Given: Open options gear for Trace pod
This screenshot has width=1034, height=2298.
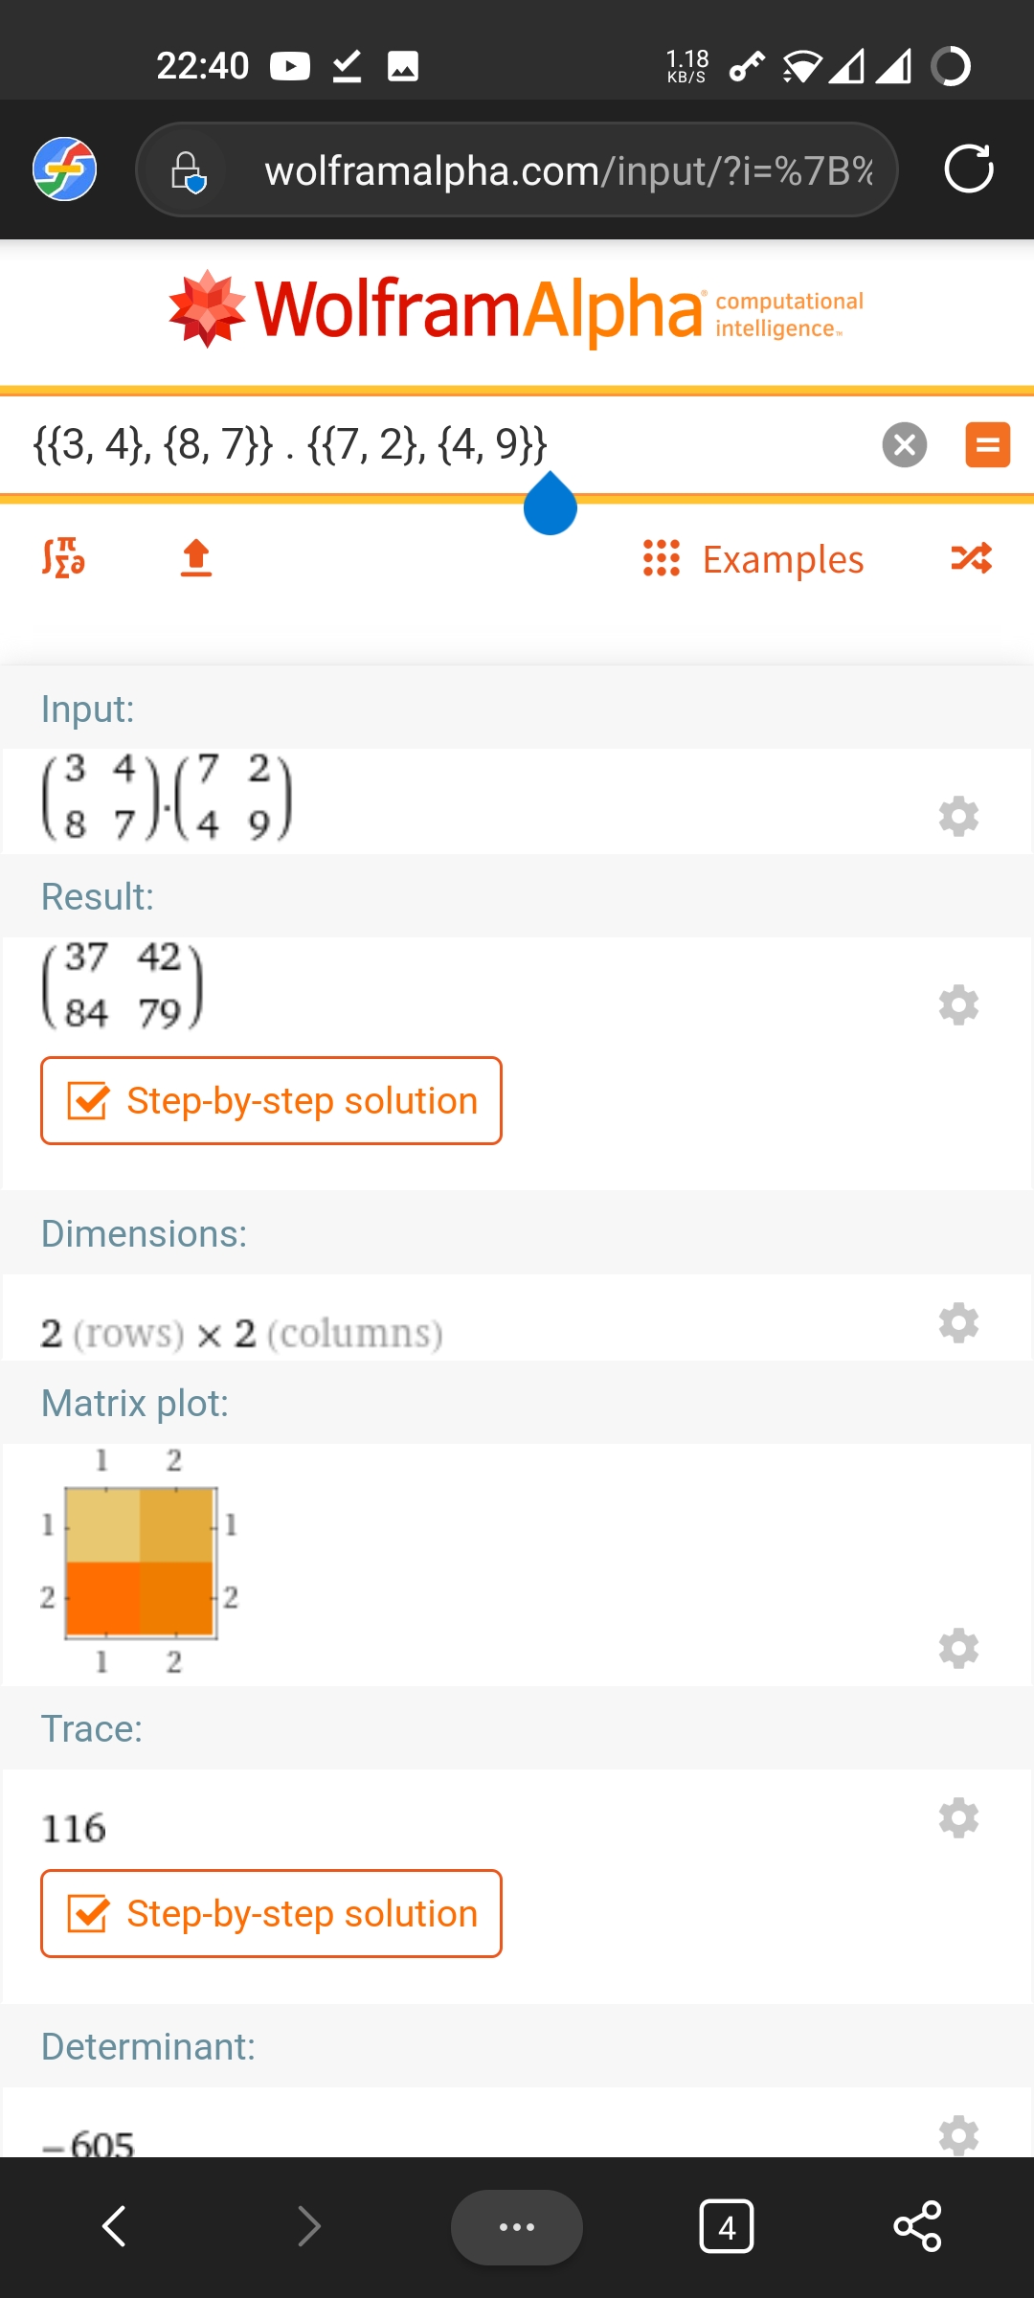Looking at the screenshot, I should pyautogui.click(x=958, y=1817).
